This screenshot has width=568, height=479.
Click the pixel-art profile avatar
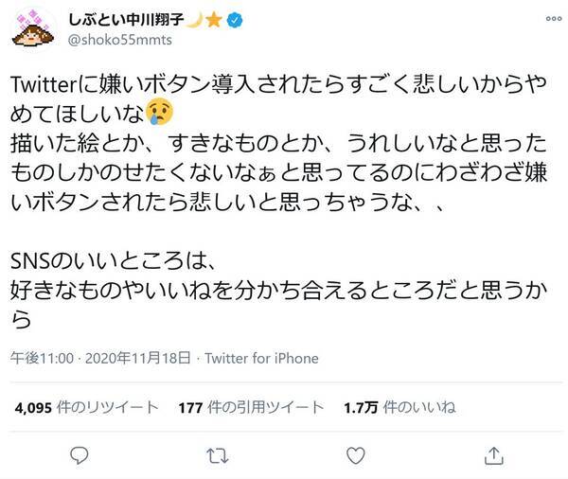pyautogui.click(x=34, y=30)
